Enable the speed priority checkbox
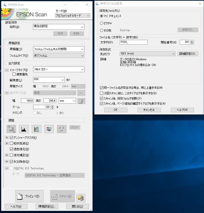Viewport: 204px width, 213px height. pos(14,74)
